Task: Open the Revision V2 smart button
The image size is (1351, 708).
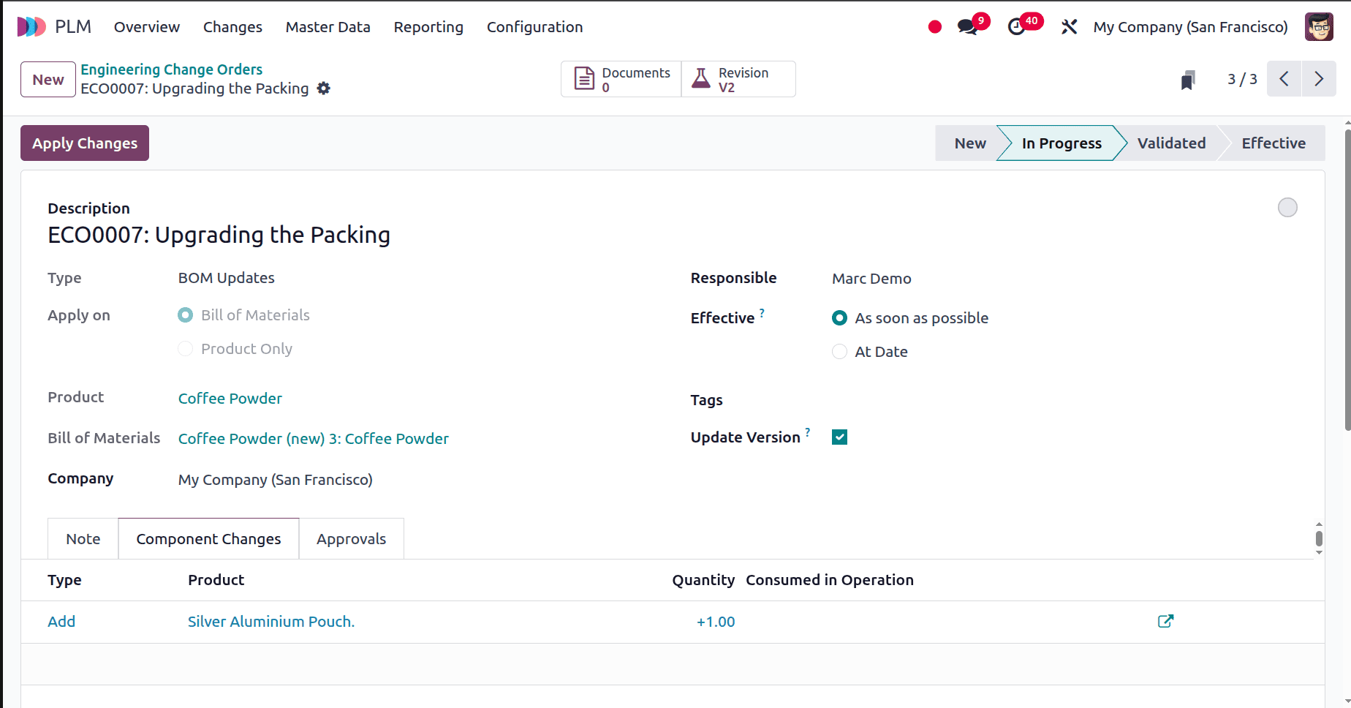Action: pos(738,79)
